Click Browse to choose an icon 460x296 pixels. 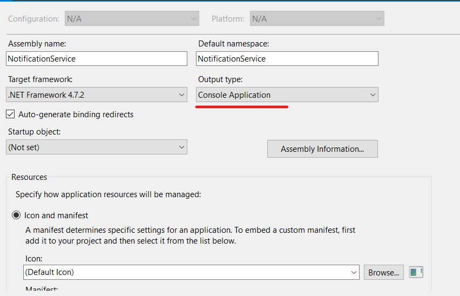384,272
